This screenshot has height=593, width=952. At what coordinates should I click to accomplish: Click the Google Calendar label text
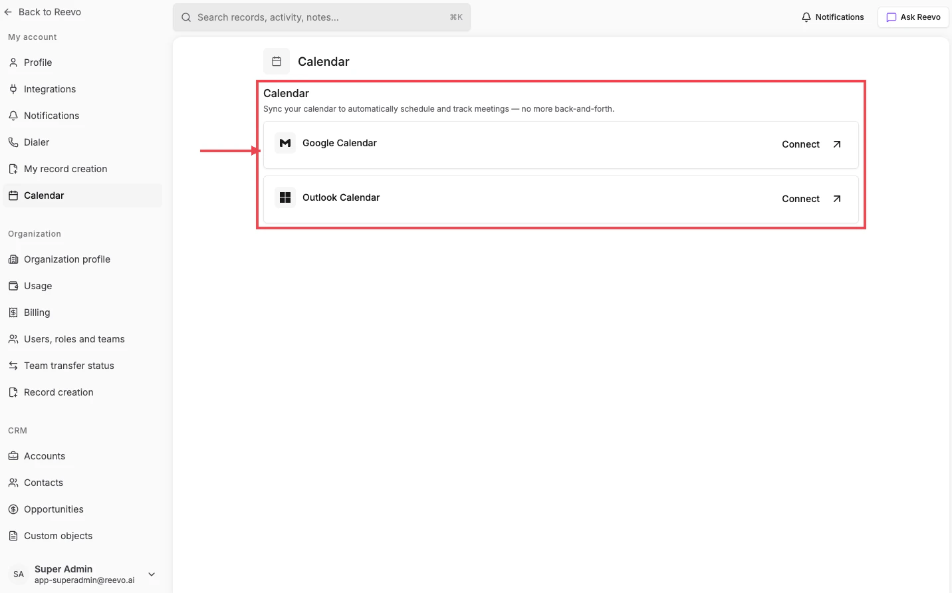coord(340,143)
